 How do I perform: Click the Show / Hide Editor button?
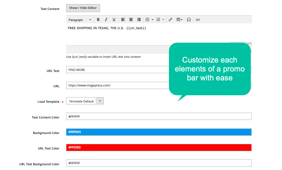[83, 8]
